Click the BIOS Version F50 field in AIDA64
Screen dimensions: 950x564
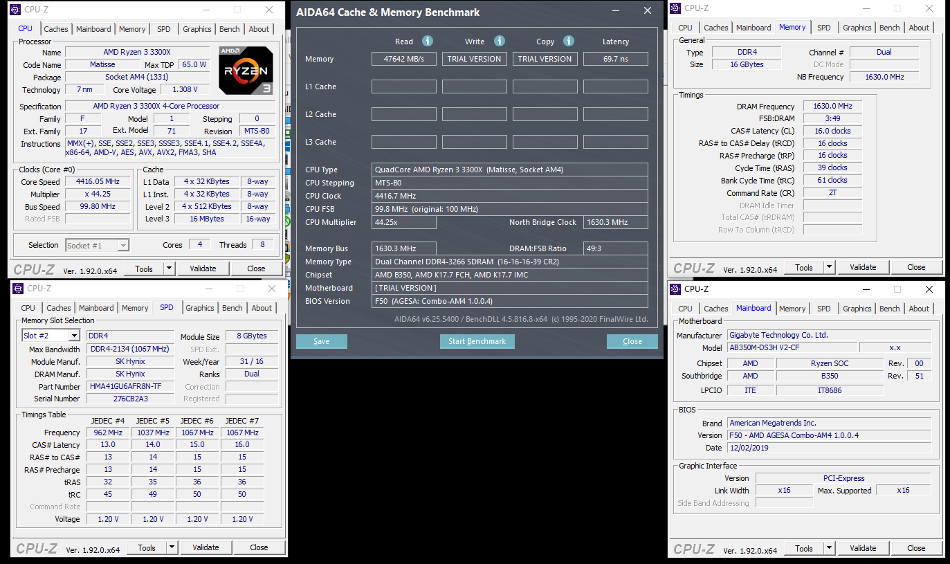(510, 301)
